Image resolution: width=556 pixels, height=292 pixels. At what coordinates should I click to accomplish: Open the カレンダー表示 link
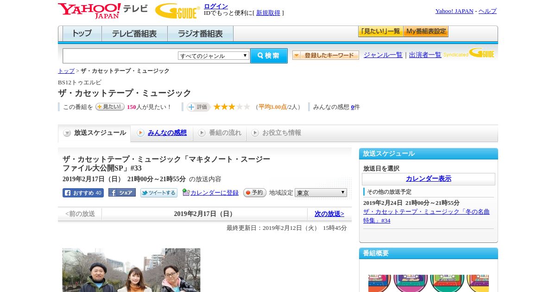tap(429, 179)
